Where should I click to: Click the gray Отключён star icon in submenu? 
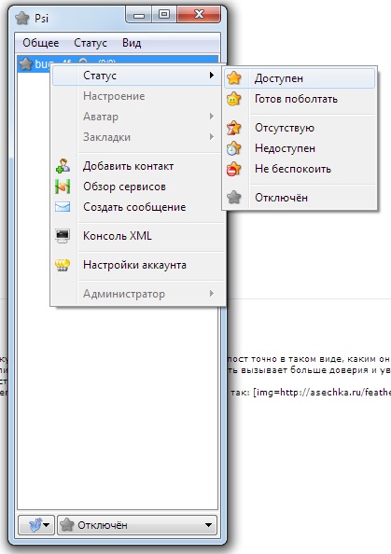point(234,198)
